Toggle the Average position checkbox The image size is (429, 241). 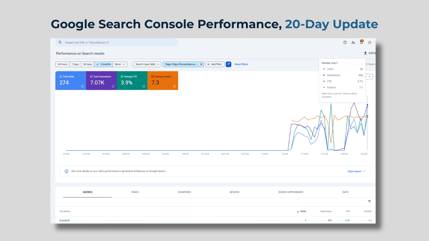tap(153, 76)
